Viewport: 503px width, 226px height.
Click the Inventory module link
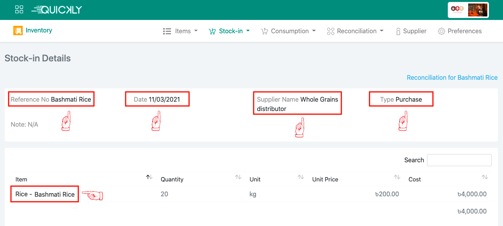click(x=39, y=30)
